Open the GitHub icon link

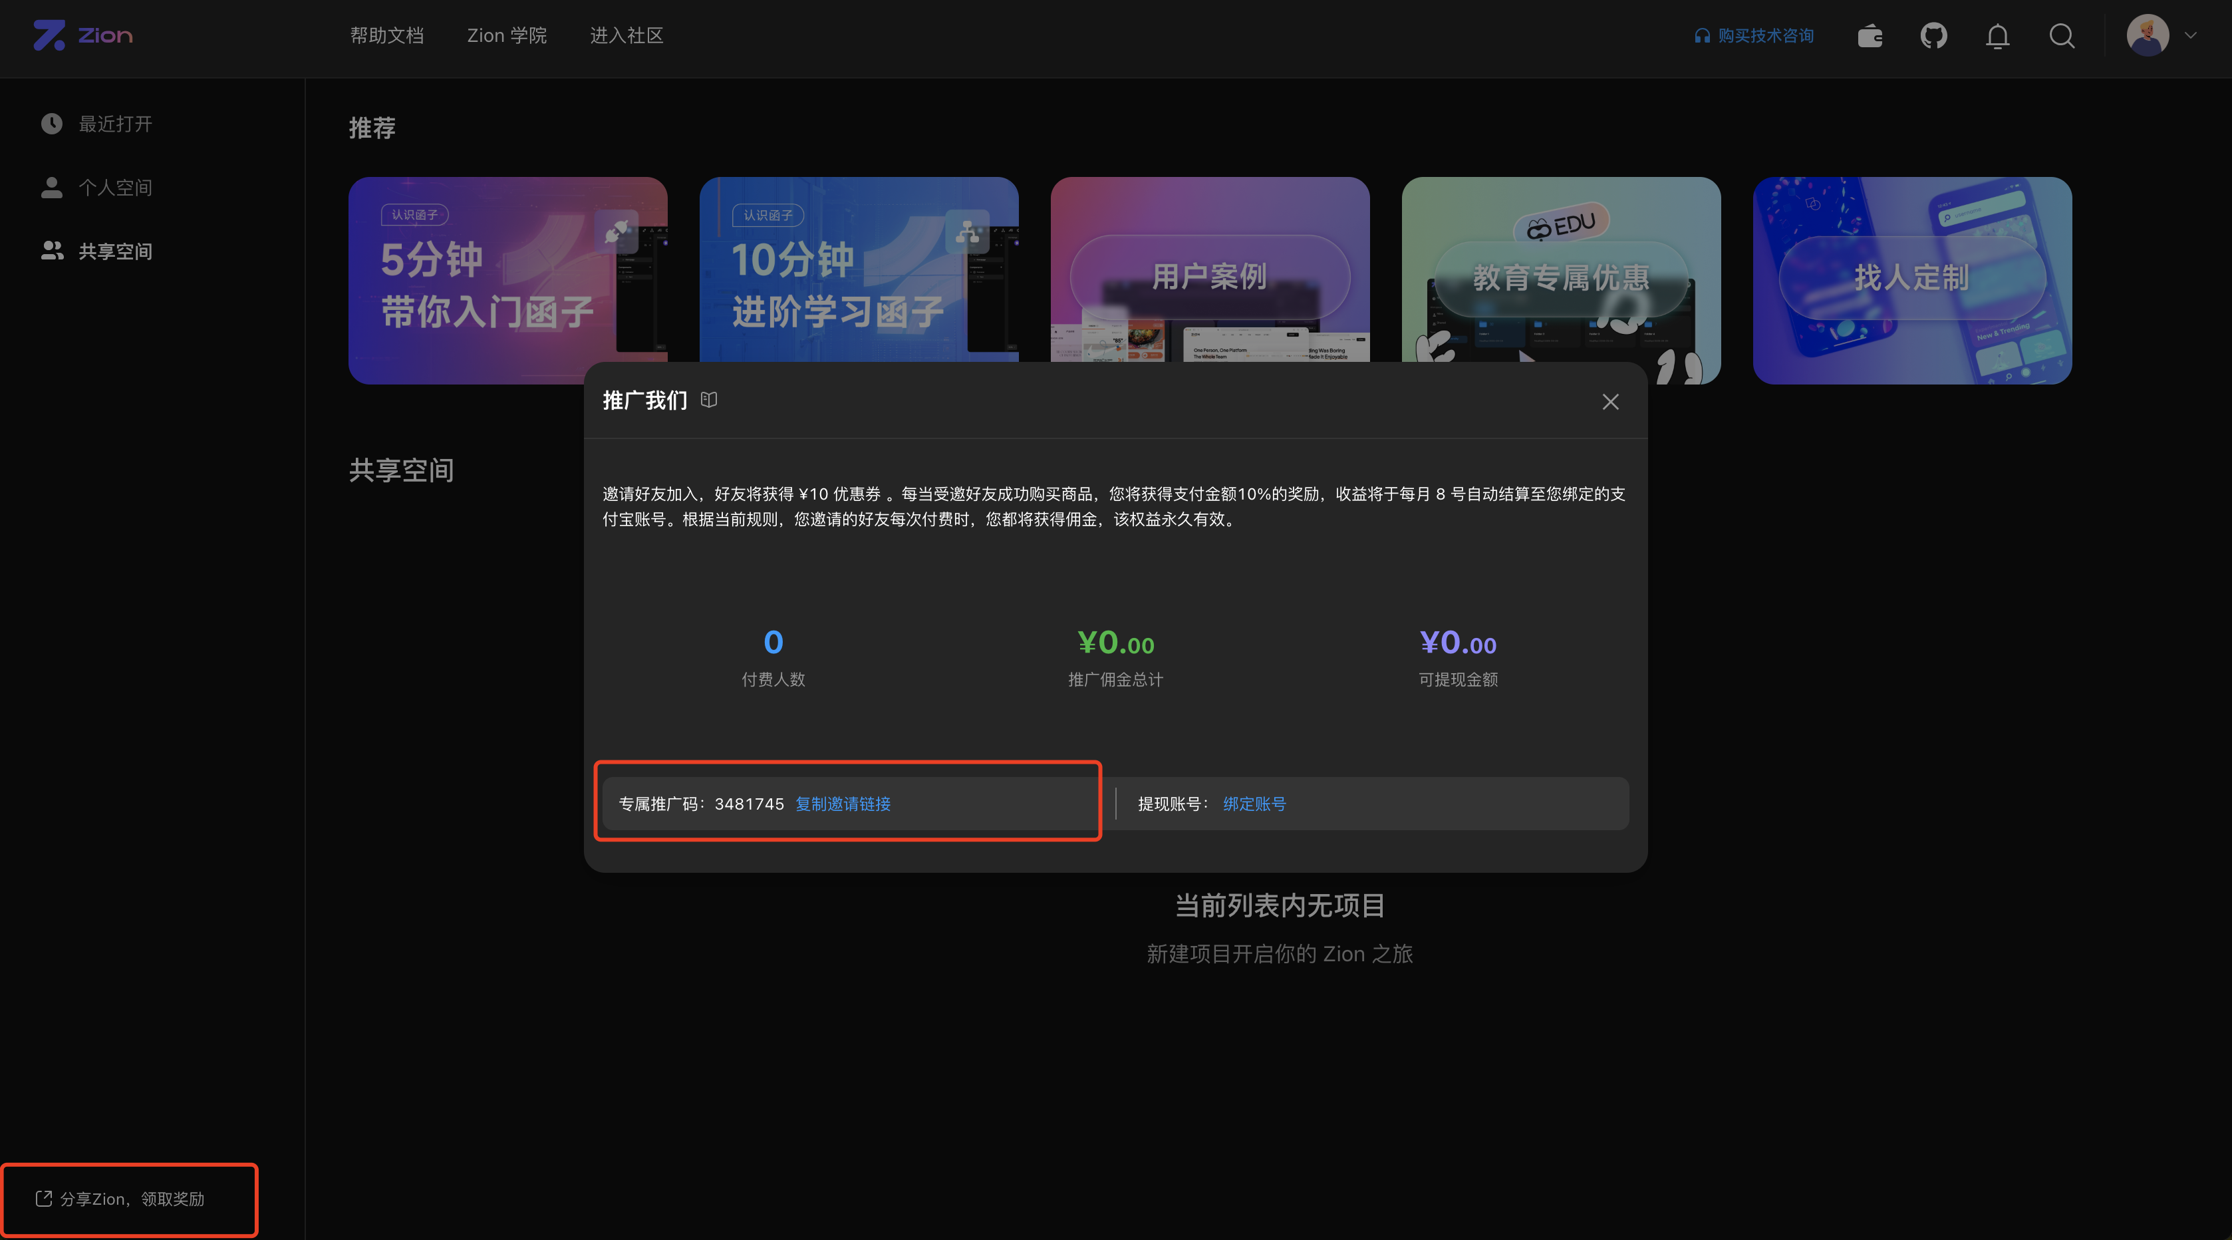coord(1934,37)
